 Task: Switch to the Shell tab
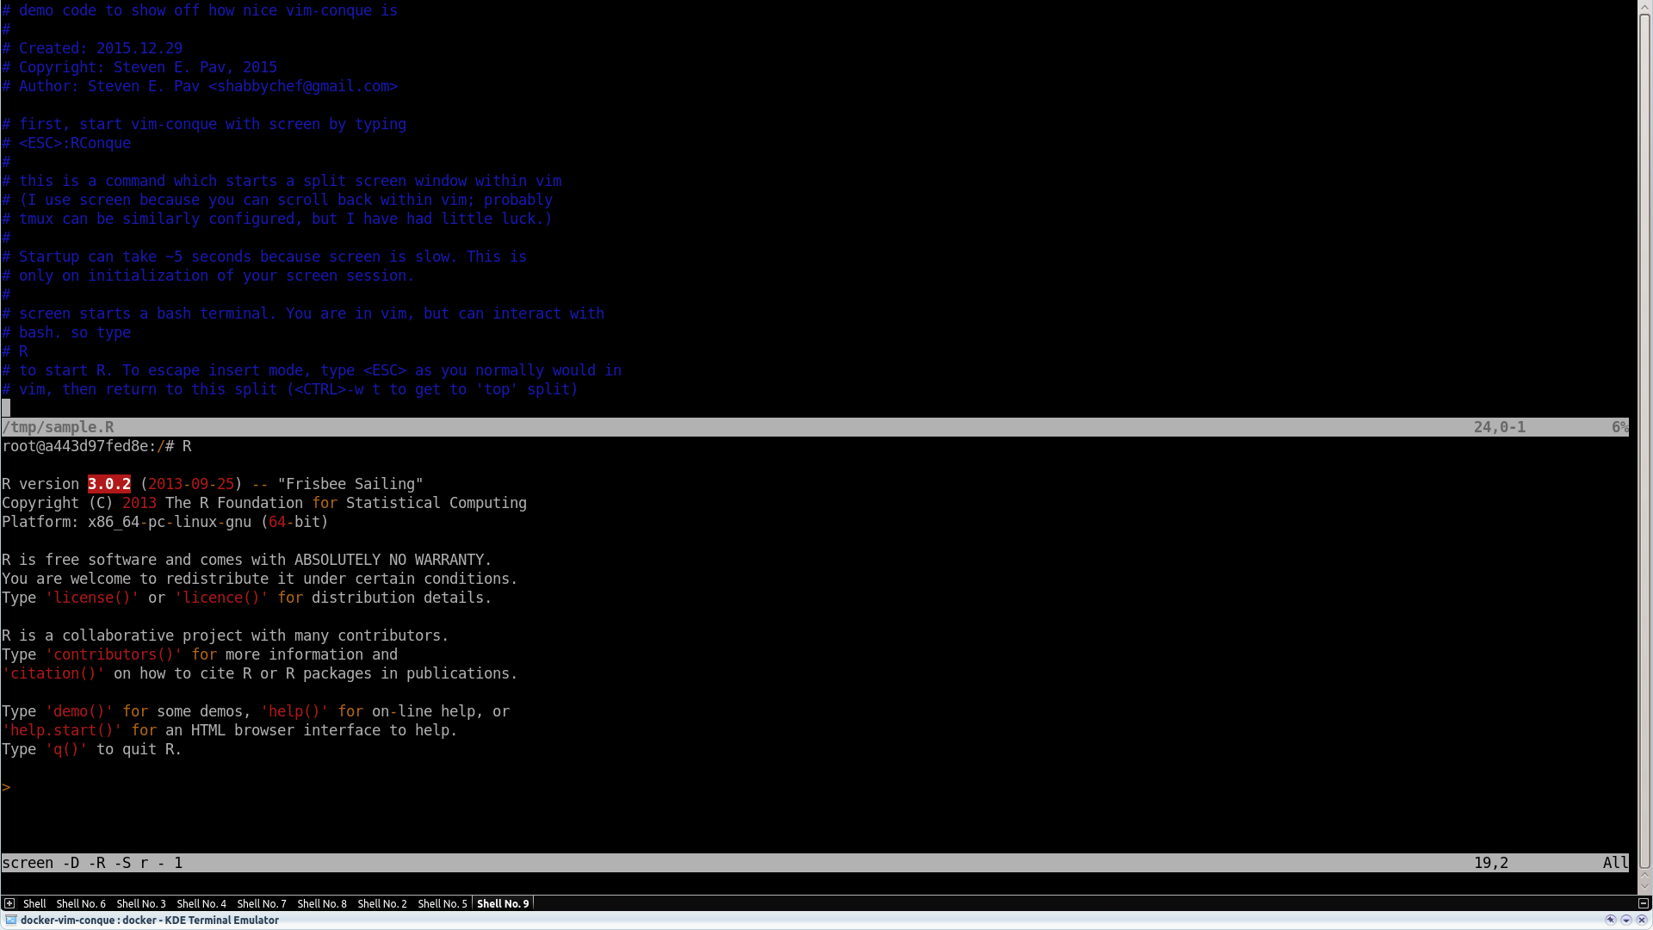click(x=34, y=903)
